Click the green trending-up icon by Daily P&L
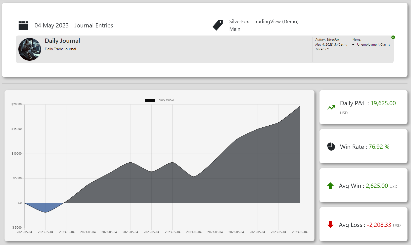The width and height of the screenshot is (411, 245). point(331,108)
